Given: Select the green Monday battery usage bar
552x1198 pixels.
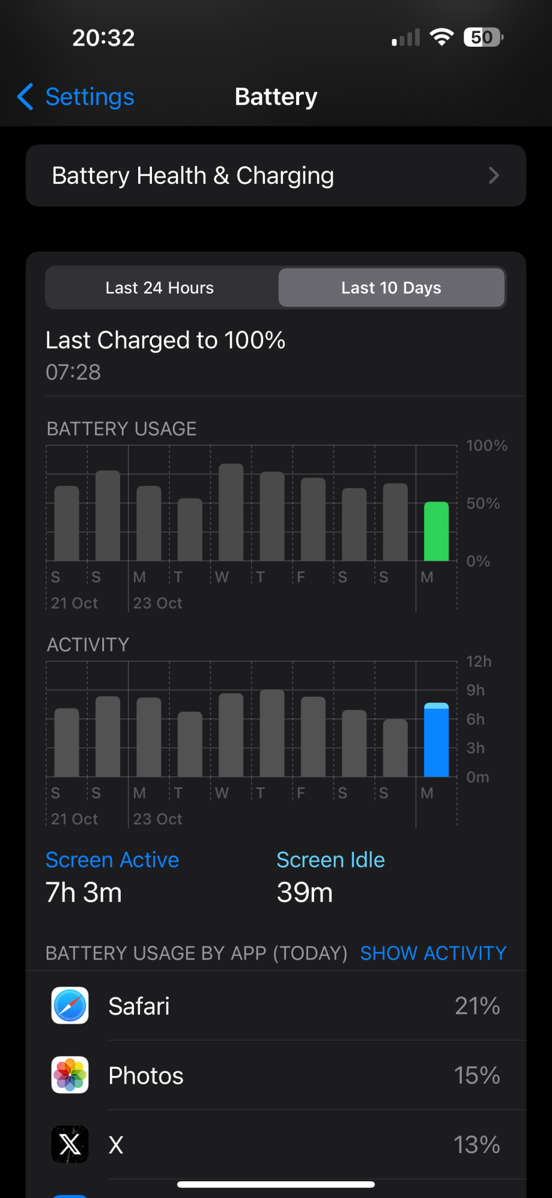Looking at the screenshot, I should pos(437,531).
